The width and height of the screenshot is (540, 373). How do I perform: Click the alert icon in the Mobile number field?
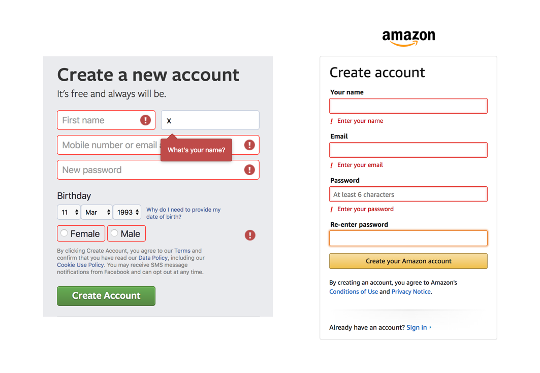pyautogui.click(x=249, y=145)
